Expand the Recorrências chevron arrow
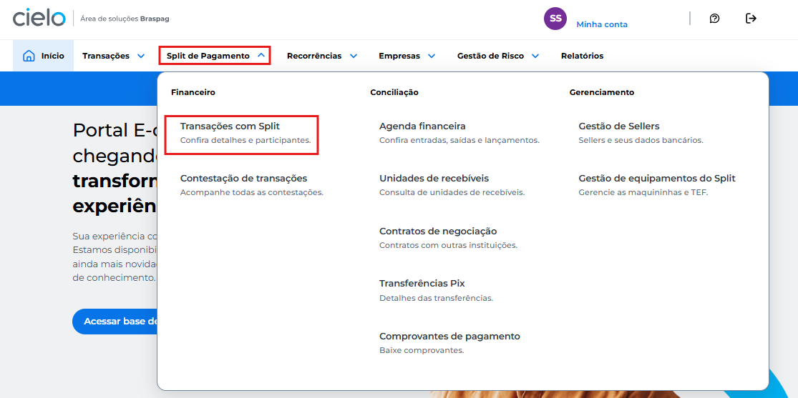 [x=354, y=56]
